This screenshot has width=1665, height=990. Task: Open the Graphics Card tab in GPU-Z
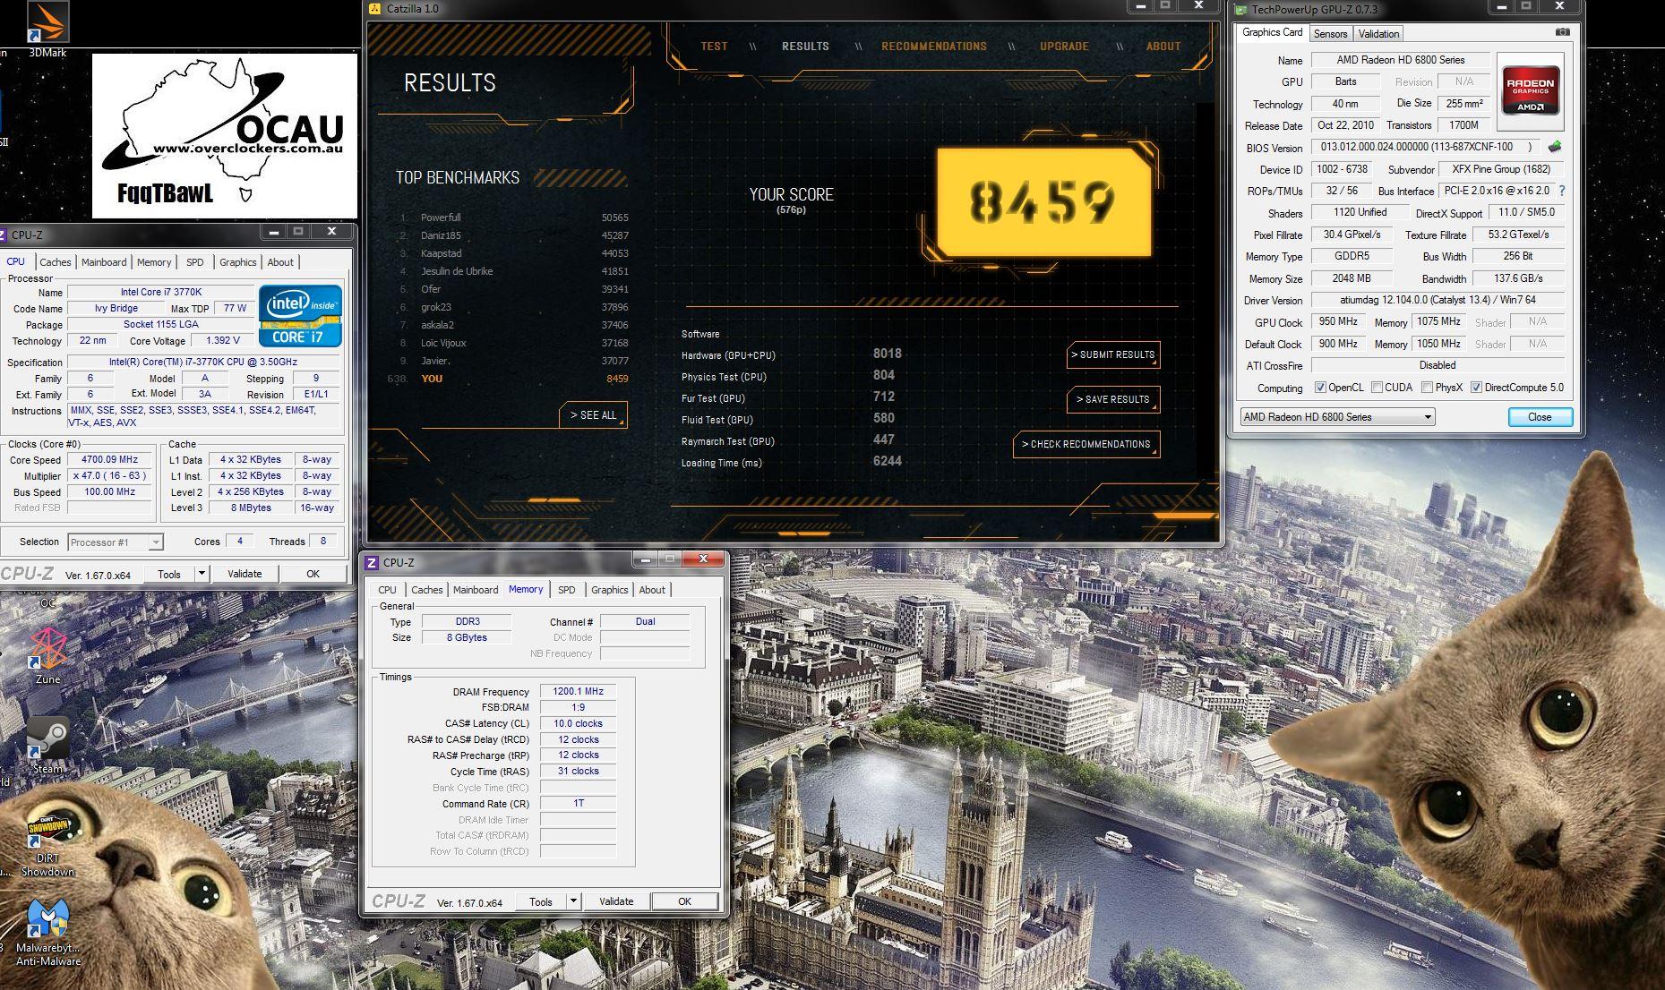[x=1272, y=32]
